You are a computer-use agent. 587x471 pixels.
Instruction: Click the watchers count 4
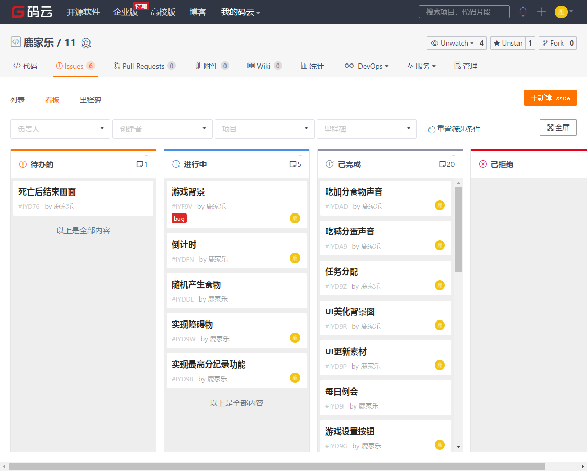[482, 43]
